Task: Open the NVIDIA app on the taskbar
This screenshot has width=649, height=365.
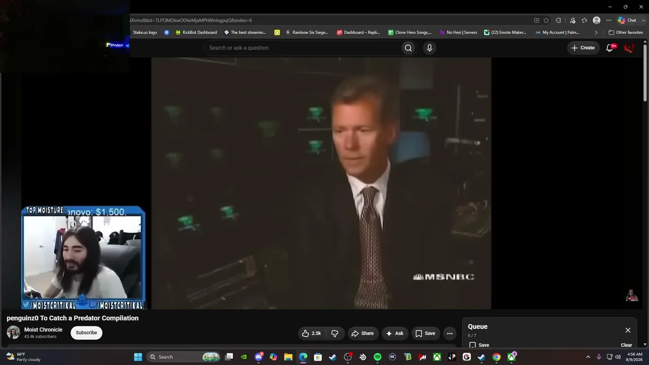Action: (244, 357)
